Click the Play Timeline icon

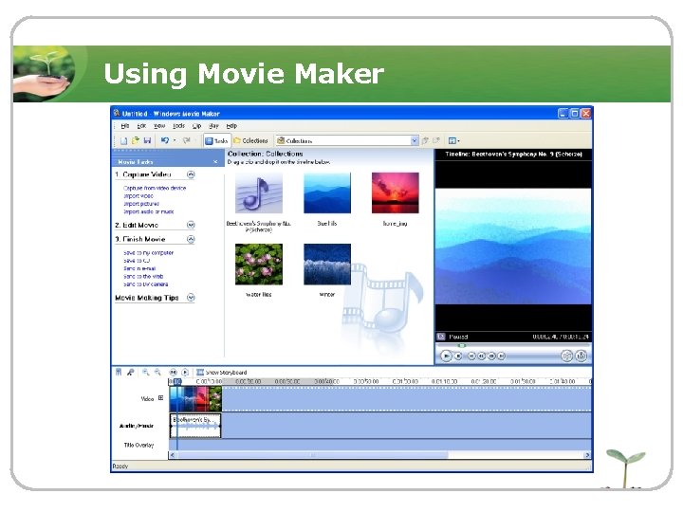(x=185, y=373)
